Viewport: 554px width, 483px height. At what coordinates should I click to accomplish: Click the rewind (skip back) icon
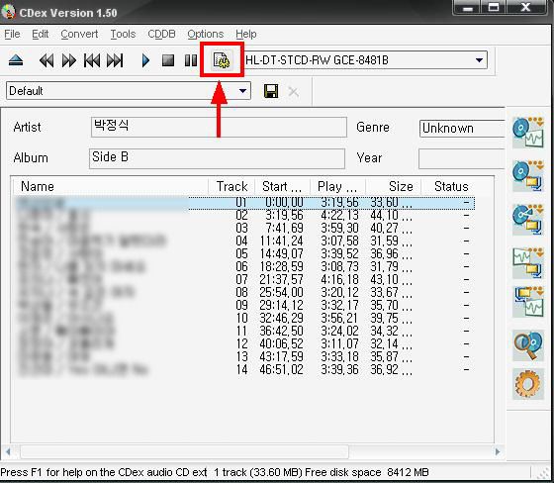[46, 60]
